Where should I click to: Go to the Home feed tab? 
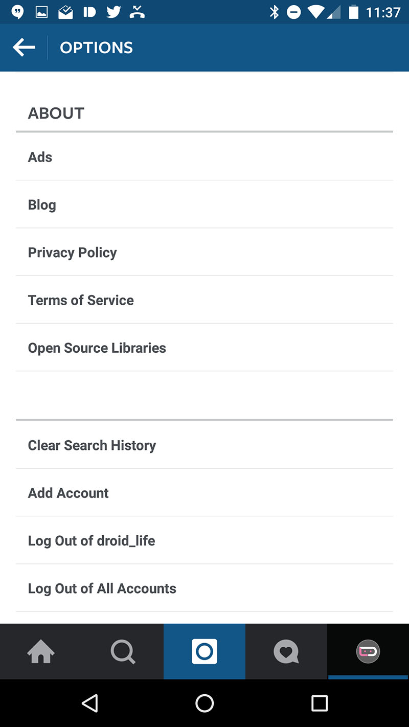click(41, 652)
